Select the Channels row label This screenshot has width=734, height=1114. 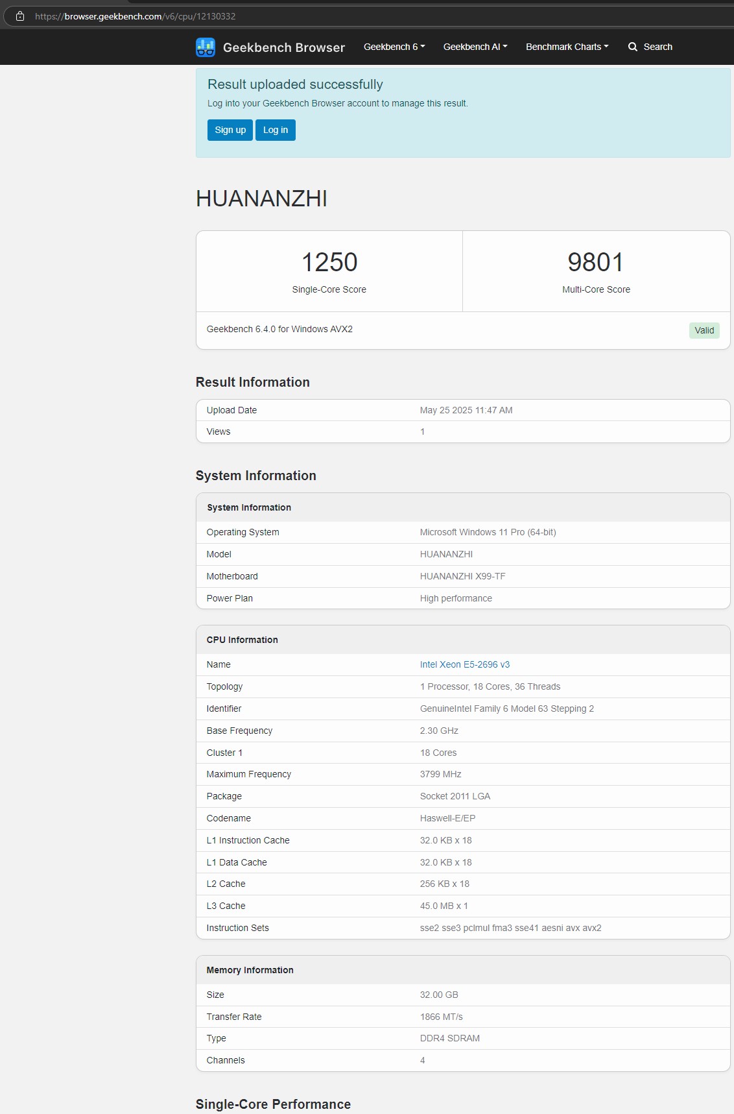point(226,1060)
